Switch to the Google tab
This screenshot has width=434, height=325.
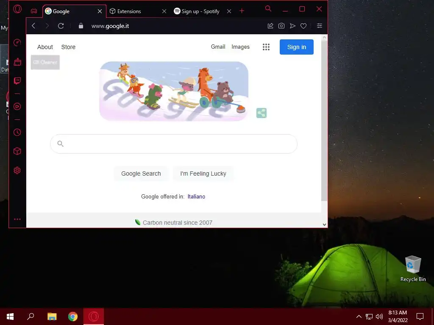(71, 11)
